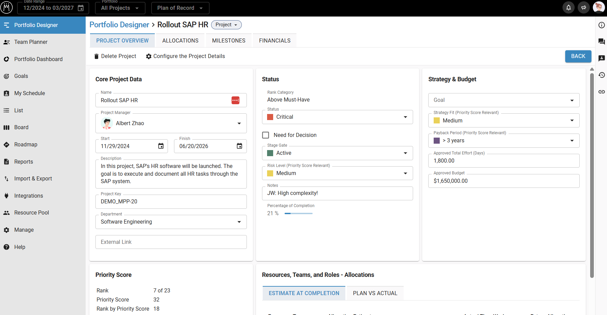Click the Board sidebar icon
The image size is (607, 315).
pyautogui.click(x=6, y=127)
